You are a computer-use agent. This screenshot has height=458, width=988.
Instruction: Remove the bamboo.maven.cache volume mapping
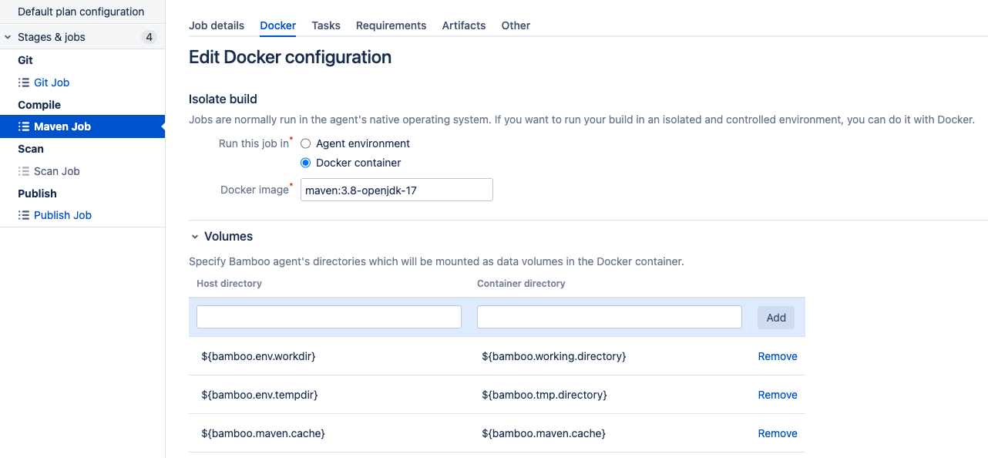click(778, 433)
